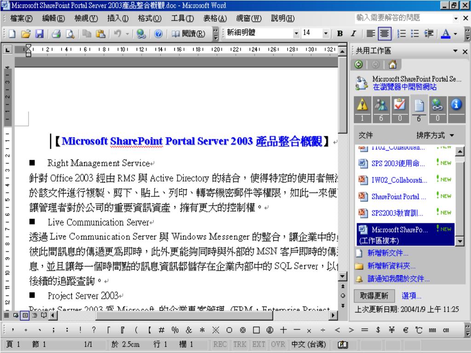Open the font name dropdown 新細明體
The height and width of the screenshot is (353, 471).
297,33
